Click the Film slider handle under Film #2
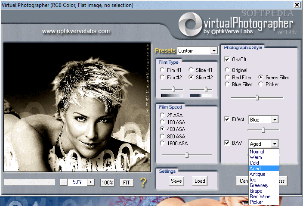This screenshot has width=303, height=206. point(173,89)
